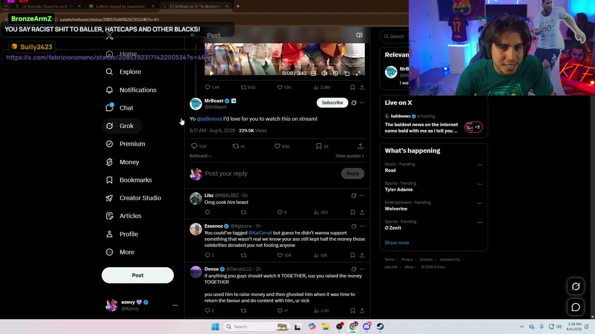Screen dimensions: 595x334
Task: Bookmark the Denzo reply
Action: tap(353, 311)
